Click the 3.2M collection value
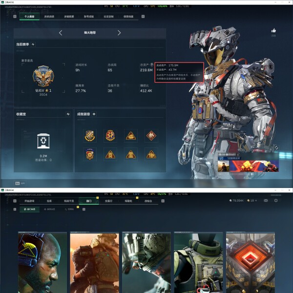The height and width of the screenshot is (293, 293). pos(43,156)
